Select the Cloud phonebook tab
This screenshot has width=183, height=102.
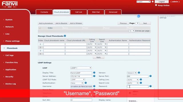tap(61, 12)
